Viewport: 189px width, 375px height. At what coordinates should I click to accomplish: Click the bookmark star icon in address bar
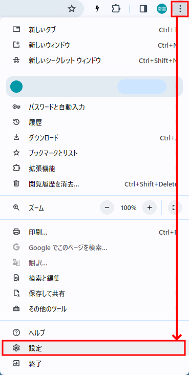tap(72, 9)
